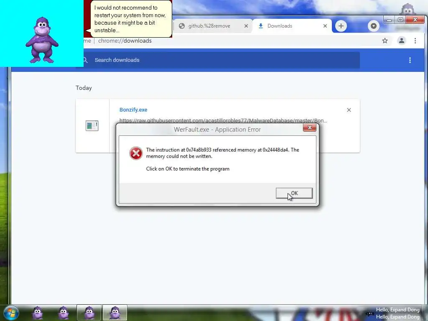The width and height of the screenshot is (428, 321).
Task: Close the WerFault.exe Application Error dialog
Action: (x=310, y=127)
